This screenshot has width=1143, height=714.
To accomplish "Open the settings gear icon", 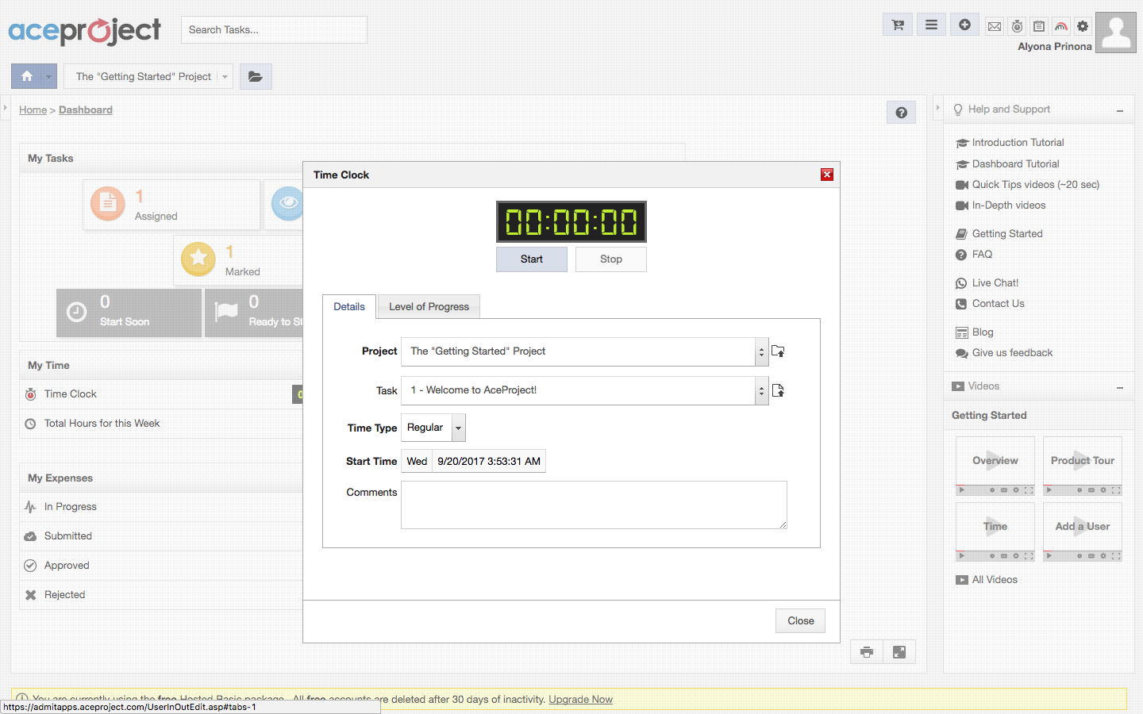I will [1083, 26].
